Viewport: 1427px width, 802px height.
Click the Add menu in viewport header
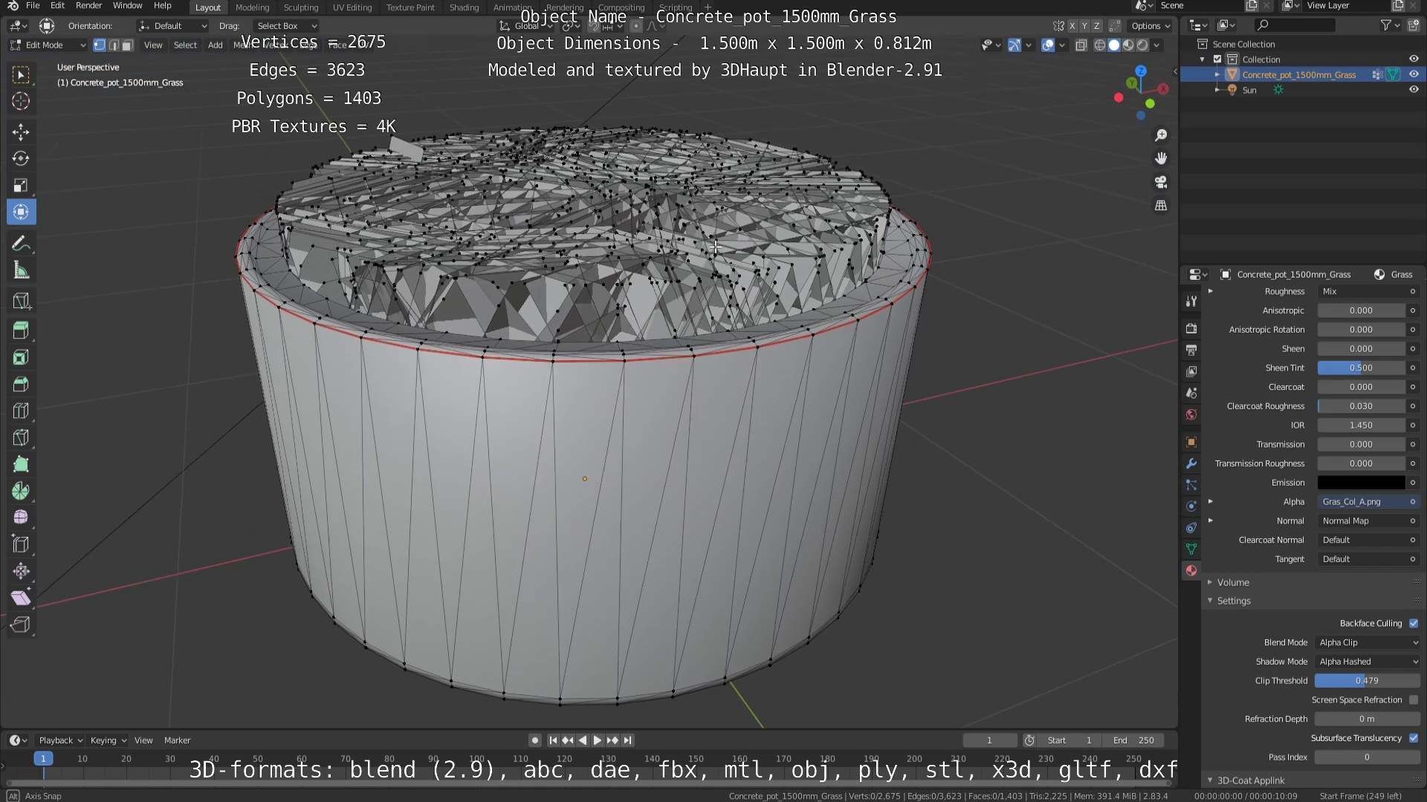click(215, 45)
